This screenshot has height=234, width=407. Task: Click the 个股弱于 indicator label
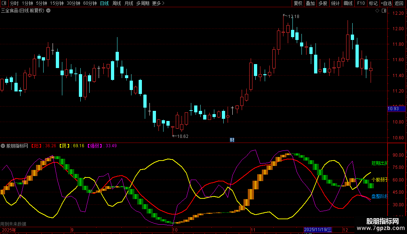379,180
